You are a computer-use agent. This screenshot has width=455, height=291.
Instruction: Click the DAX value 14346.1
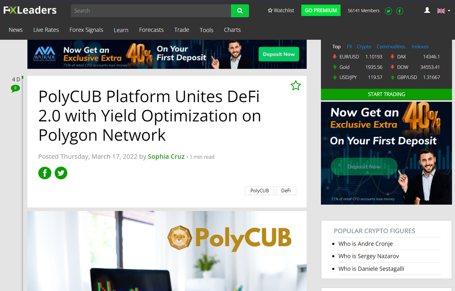431,56
